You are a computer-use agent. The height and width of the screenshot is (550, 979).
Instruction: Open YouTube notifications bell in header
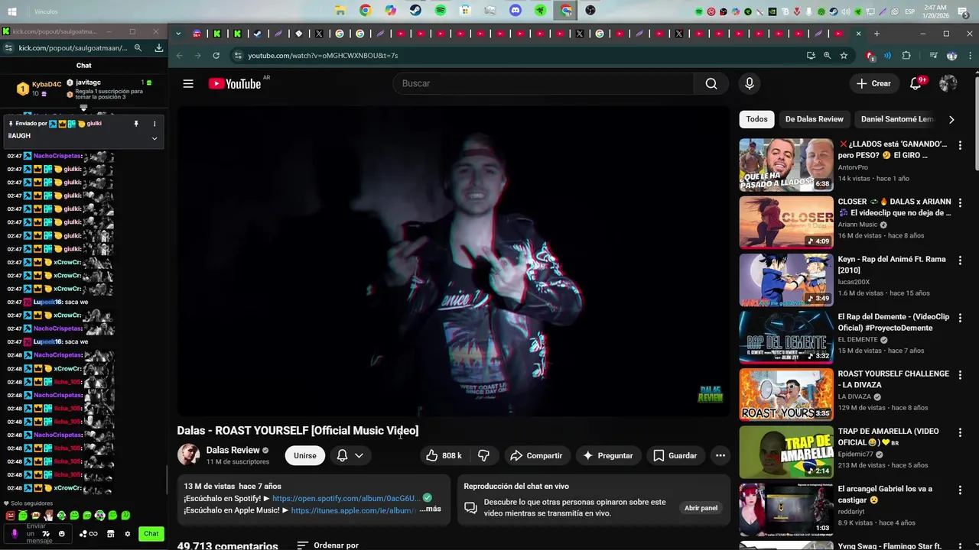(916, 83)
